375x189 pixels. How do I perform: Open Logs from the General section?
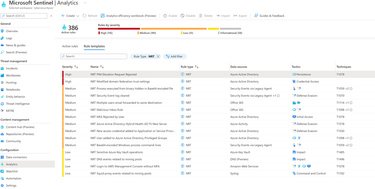9,38
